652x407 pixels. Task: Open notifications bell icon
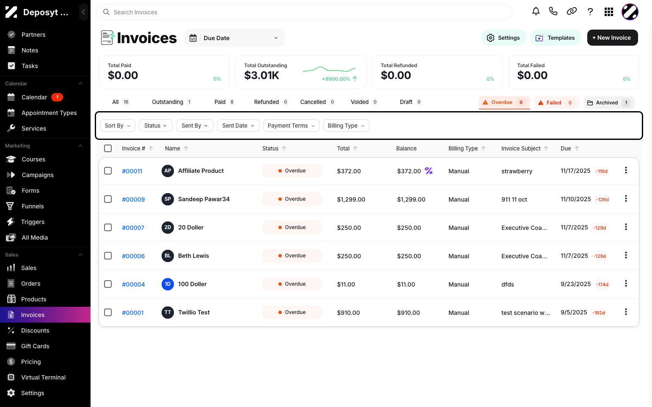pos(536,11)
